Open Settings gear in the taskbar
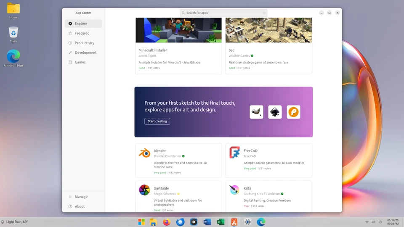This screenshot has width=404, height=227. [x=247, y=222]
